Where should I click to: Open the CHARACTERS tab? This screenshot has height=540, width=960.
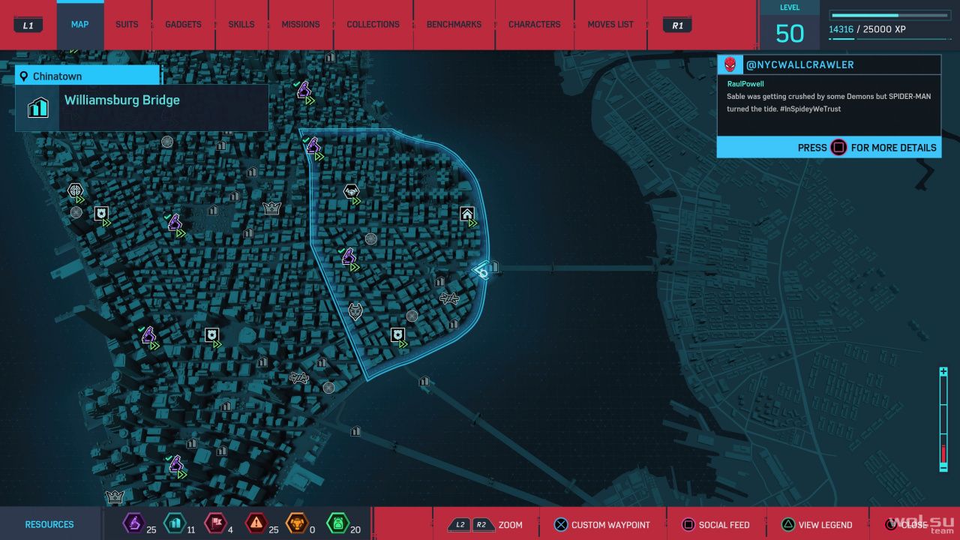coord(534,25)
